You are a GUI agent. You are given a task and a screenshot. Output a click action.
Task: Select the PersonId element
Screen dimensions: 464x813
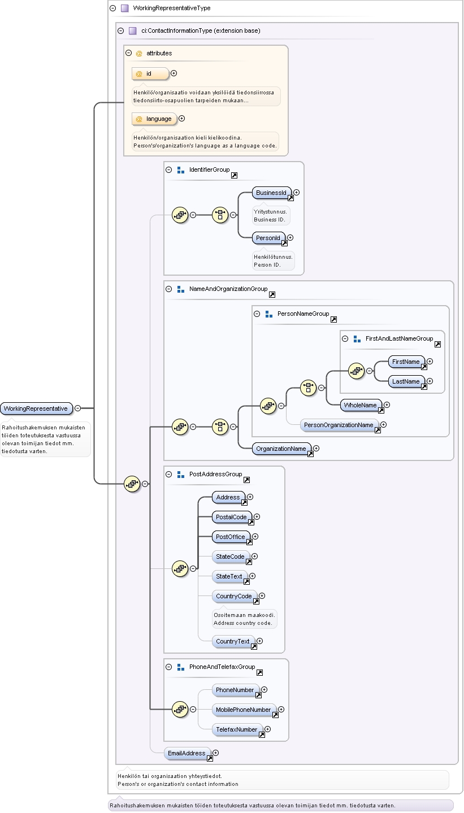tap(269, 238)
